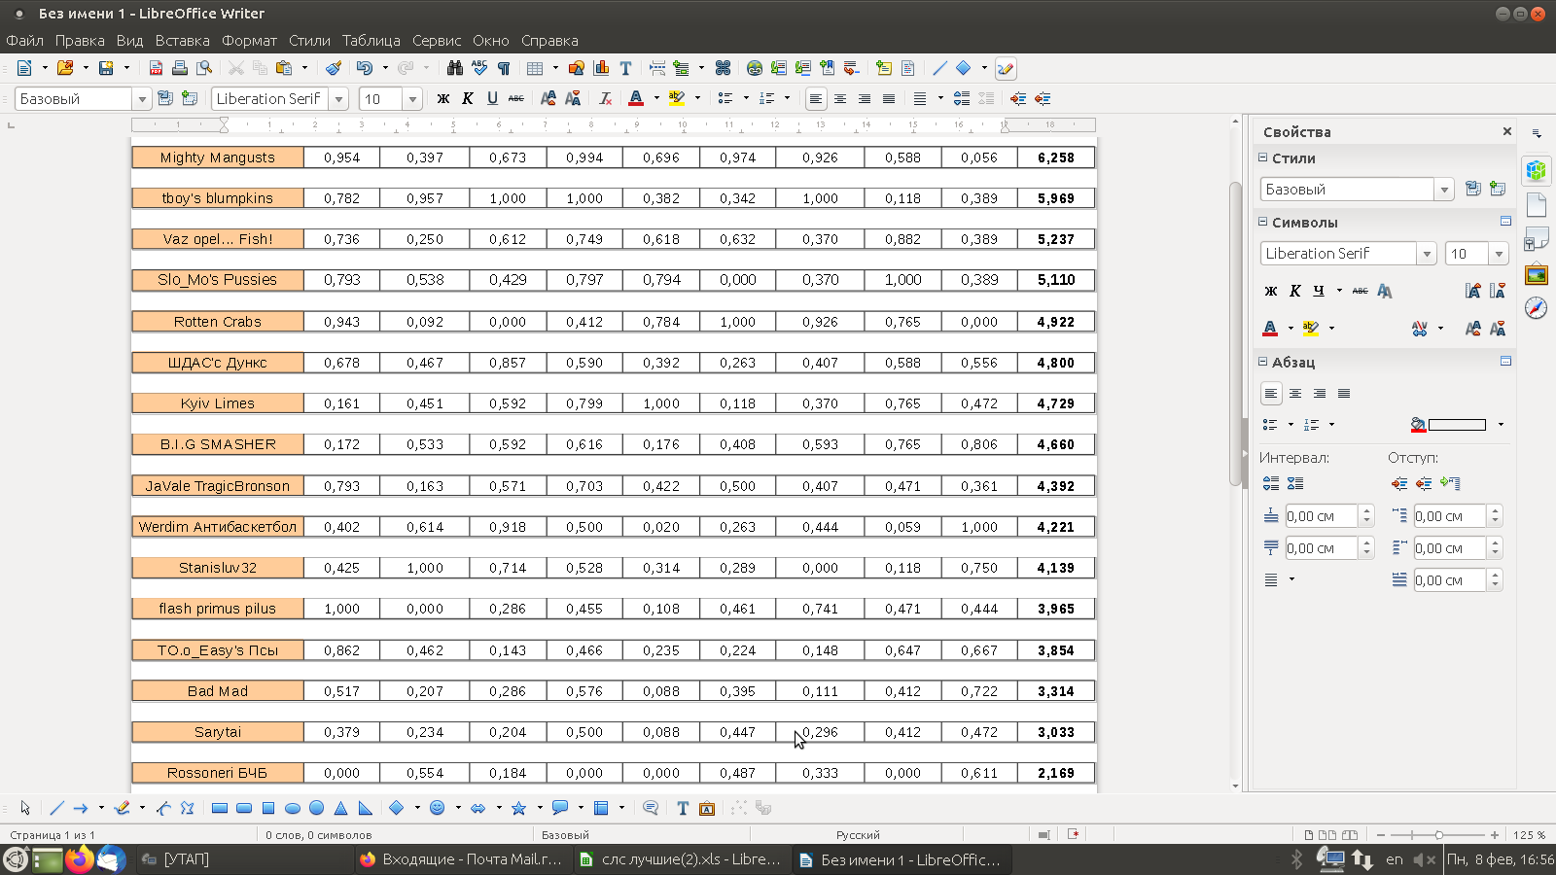Collapse the Абзац section in sidebar
Viewport: 1556px width, 875px height.
1263,362
